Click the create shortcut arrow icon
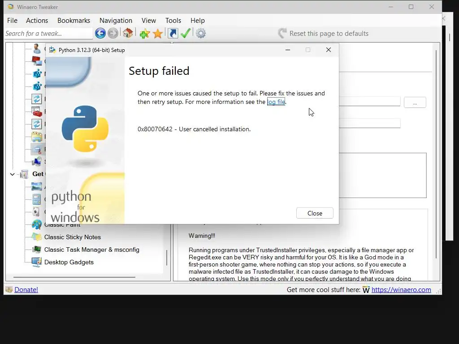 173,33
